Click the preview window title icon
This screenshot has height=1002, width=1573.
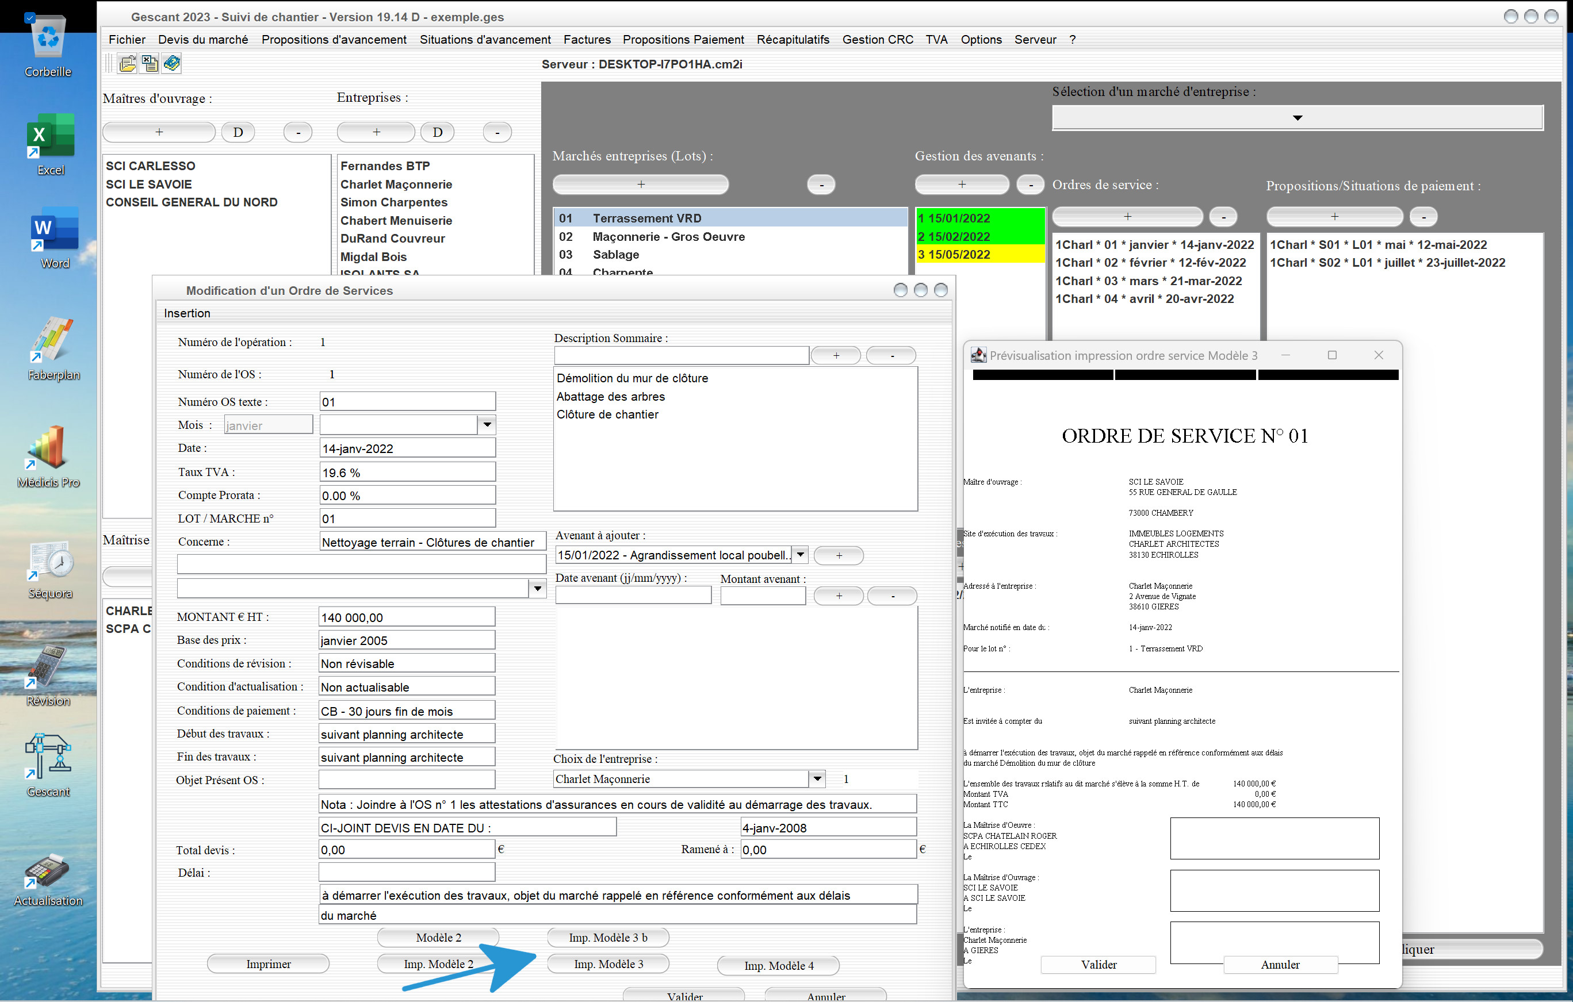(978, 355)
